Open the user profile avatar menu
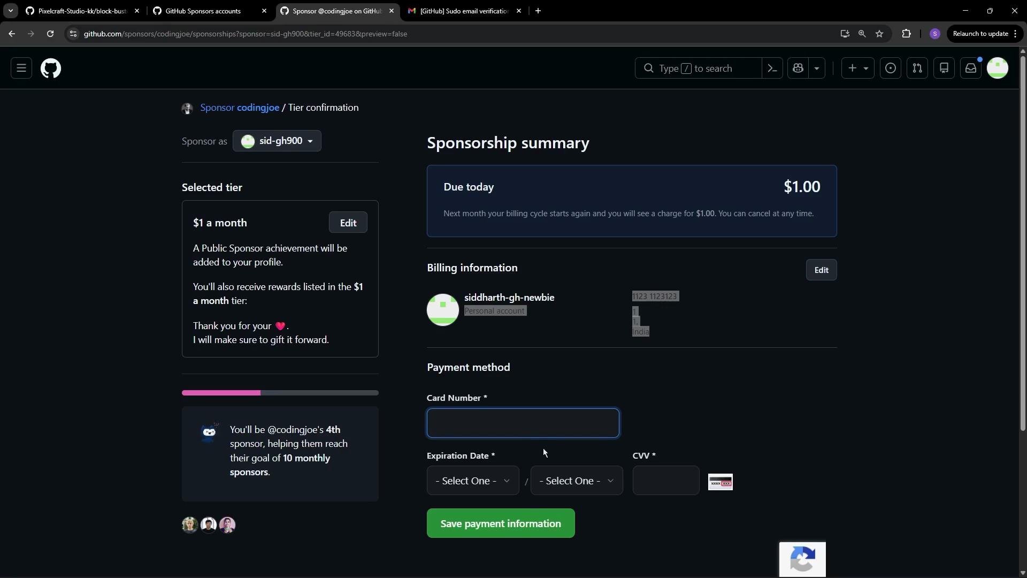 click(x=998, y=69)
